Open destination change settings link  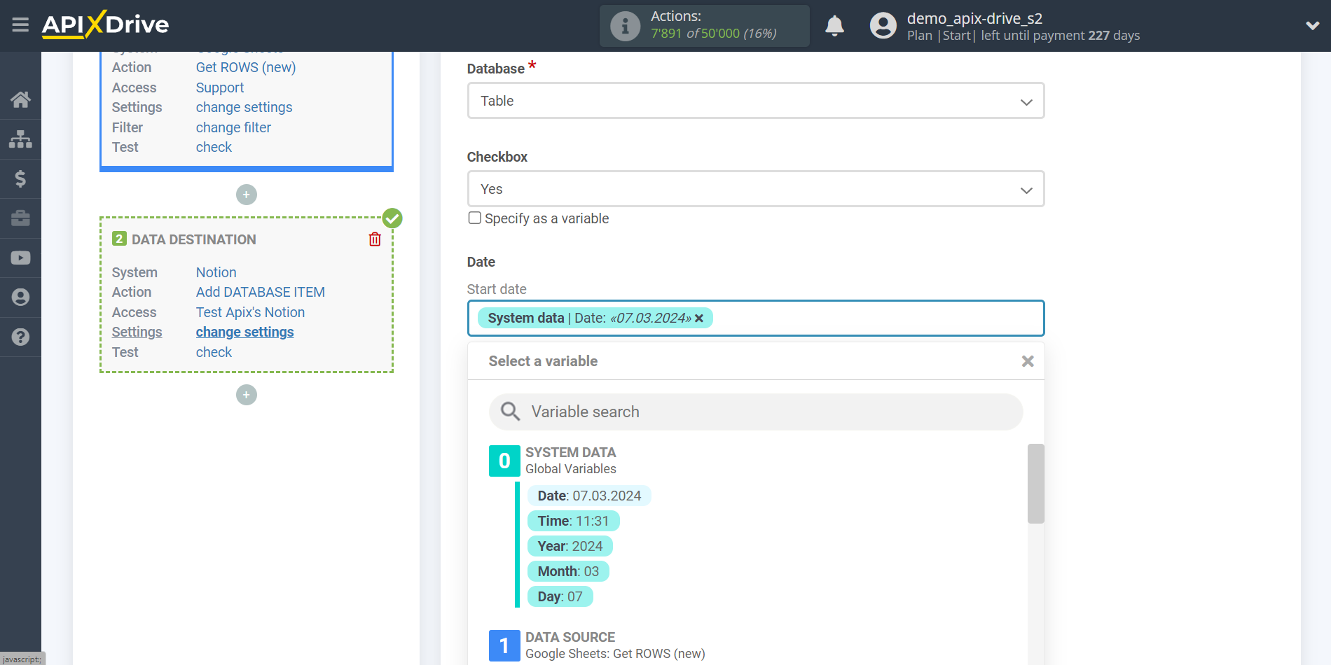[x=244, y=332]
